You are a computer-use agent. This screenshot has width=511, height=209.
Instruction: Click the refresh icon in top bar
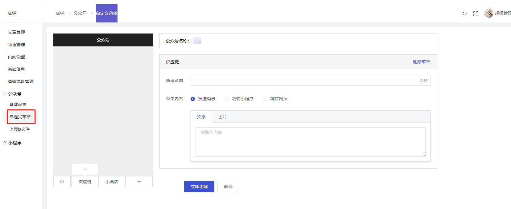464,14
